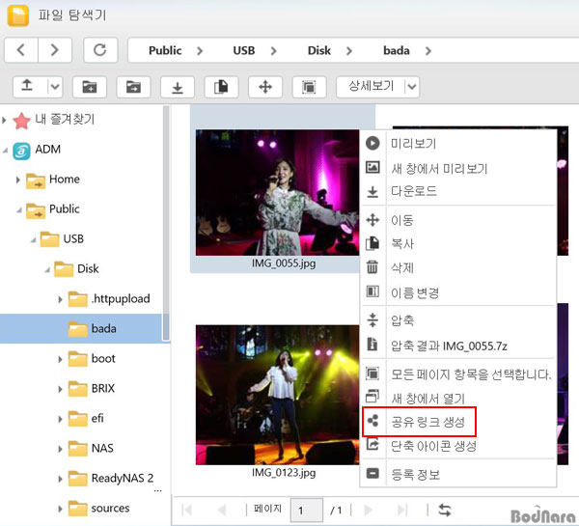Select the NAS folder in sidebar

click(x=102, y=448)
